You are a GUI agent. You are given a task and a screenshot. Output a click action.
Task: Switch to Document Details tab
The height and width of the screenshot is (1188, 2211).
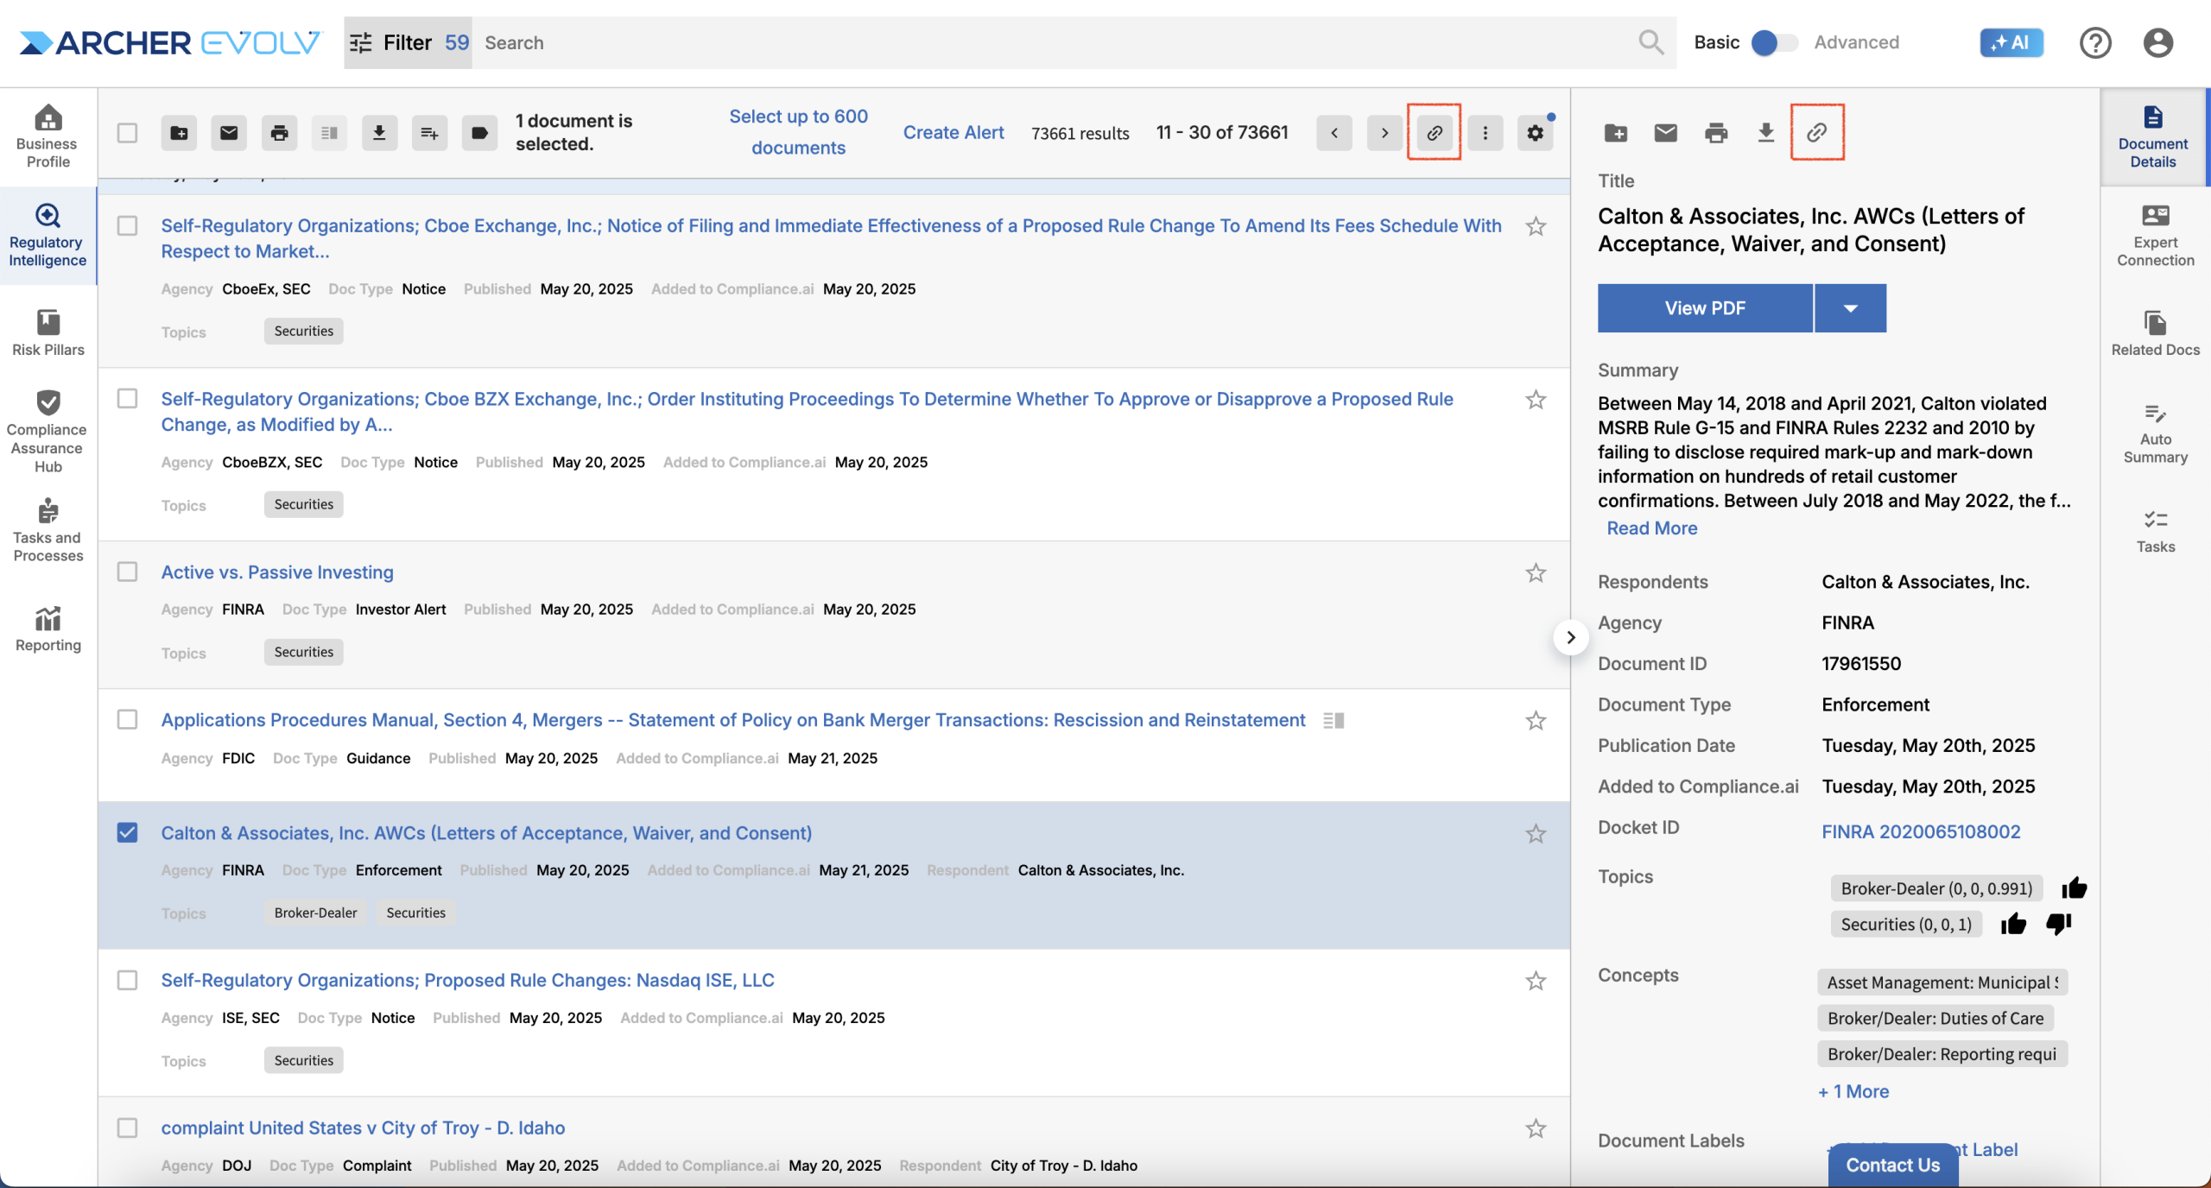point(2152,137)
